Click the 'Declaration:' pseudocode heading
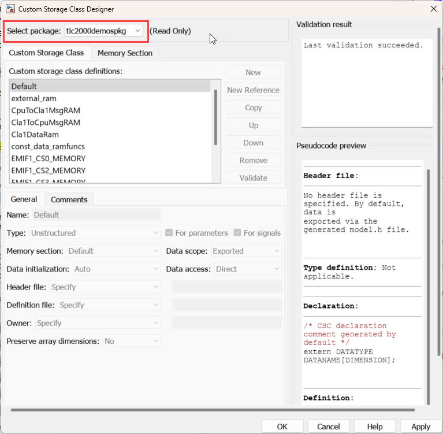Screen dimensions: 443x434 (331, 306)
